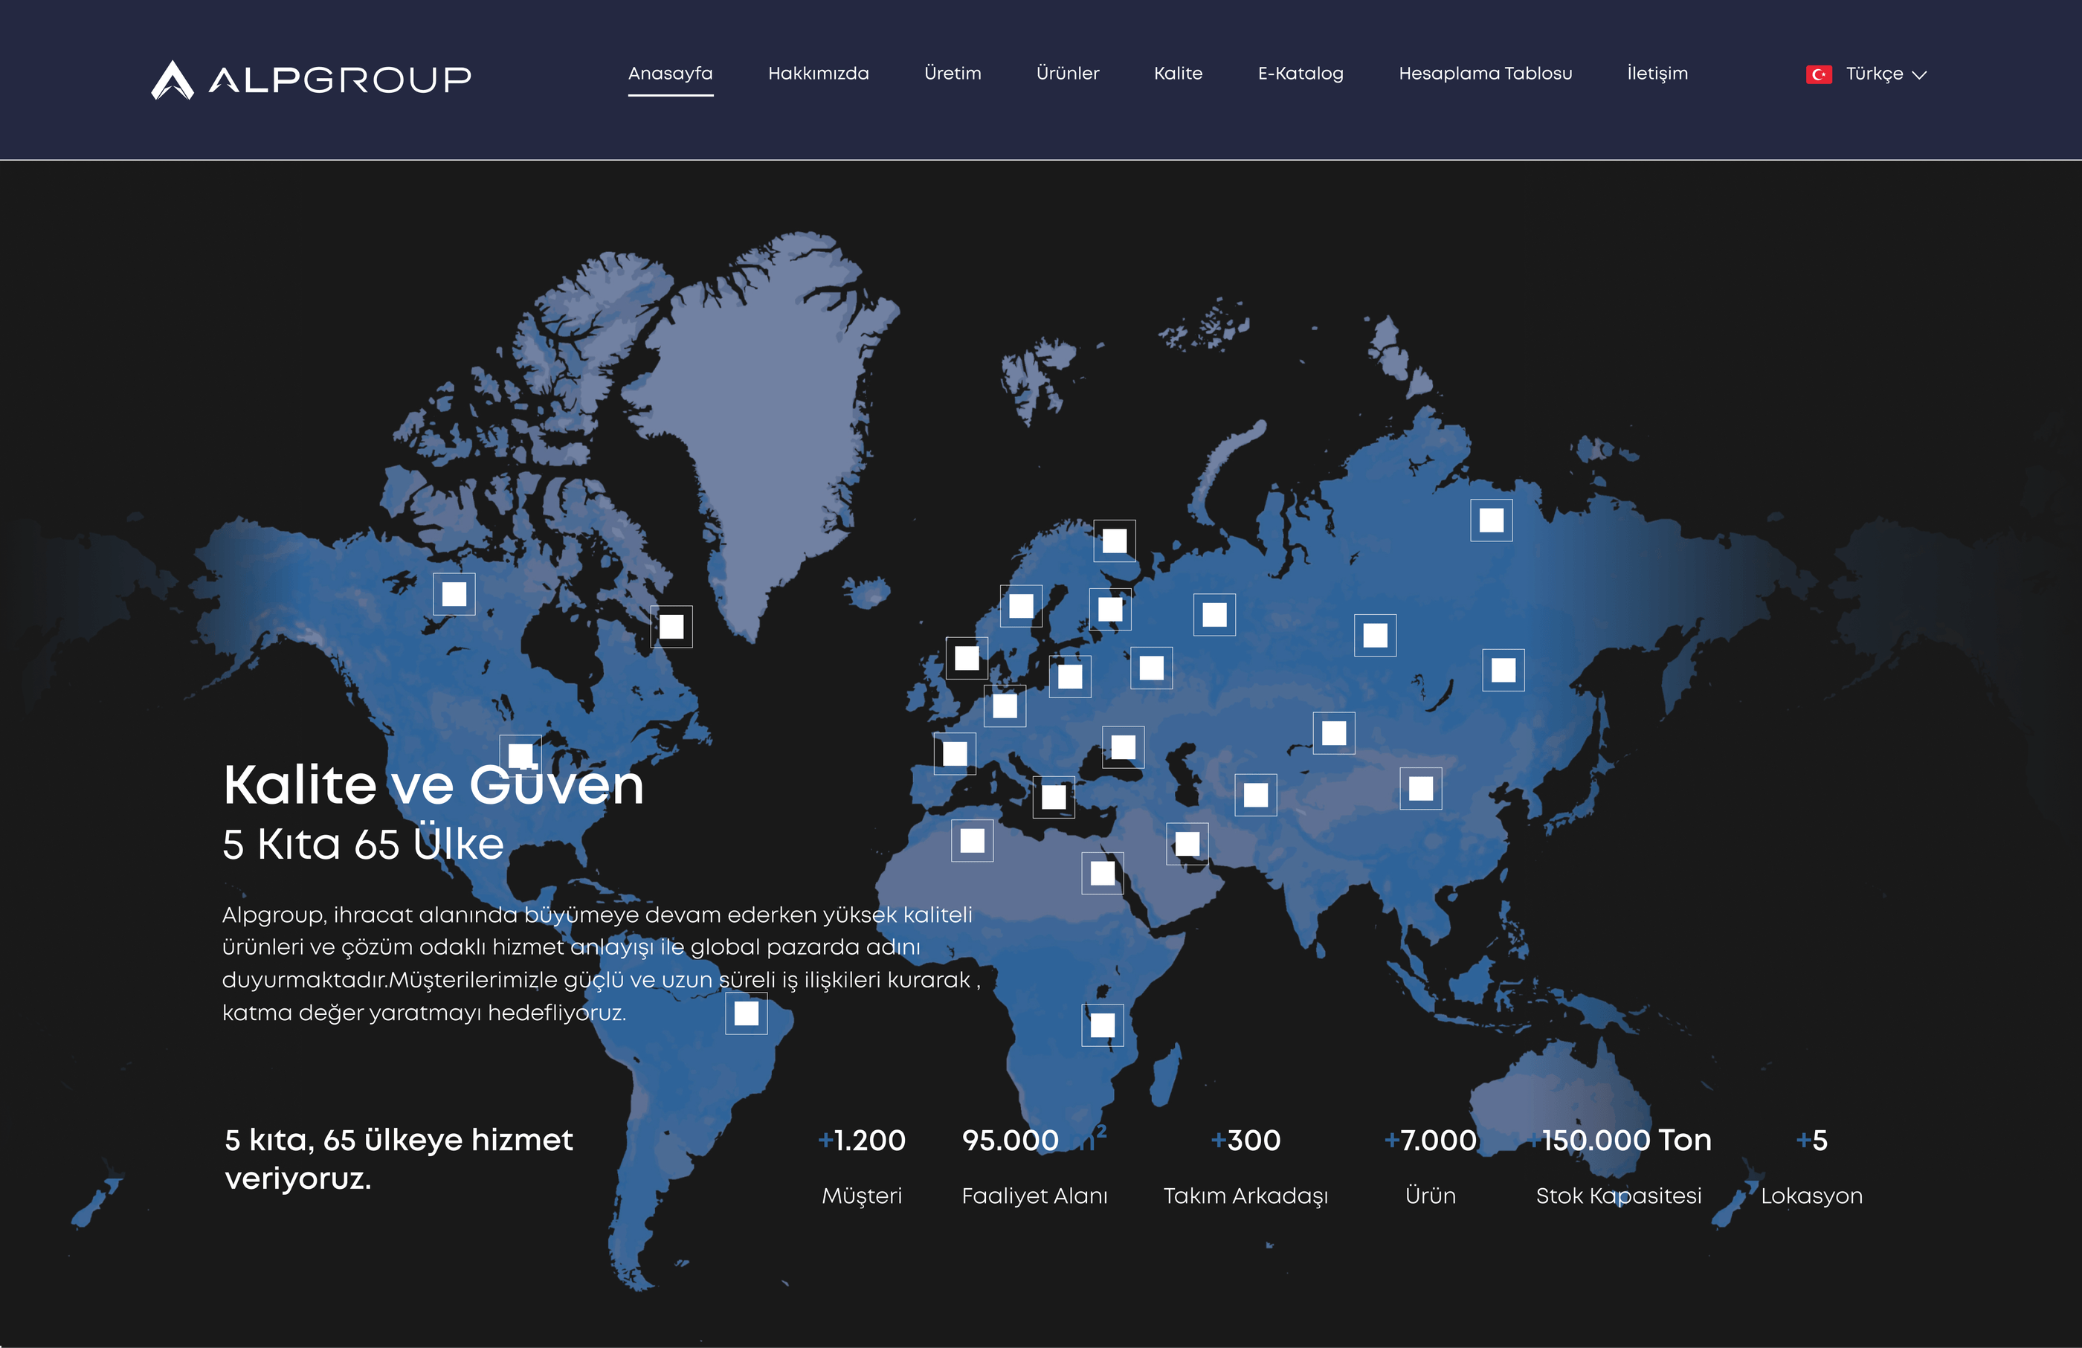
Task: Select the map marker in East Africa
Action: pyautogui.click(x=1102, y=1025)
